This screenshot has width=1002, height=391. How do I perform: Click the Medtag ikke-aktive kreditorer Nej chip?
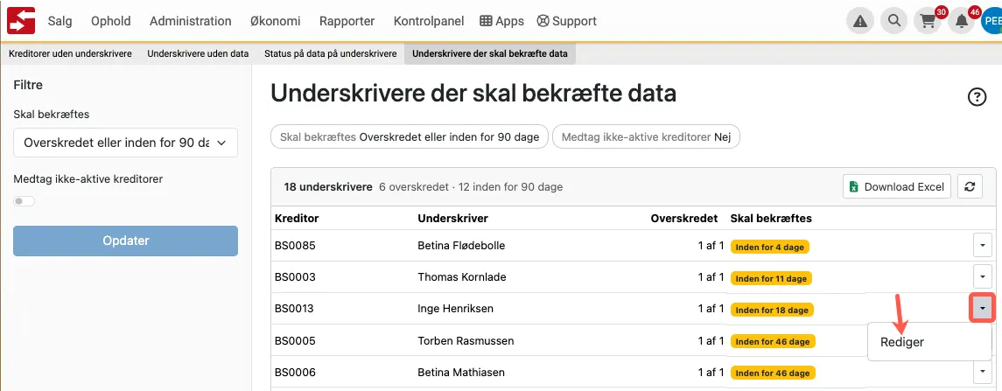[x=646, y=136]
